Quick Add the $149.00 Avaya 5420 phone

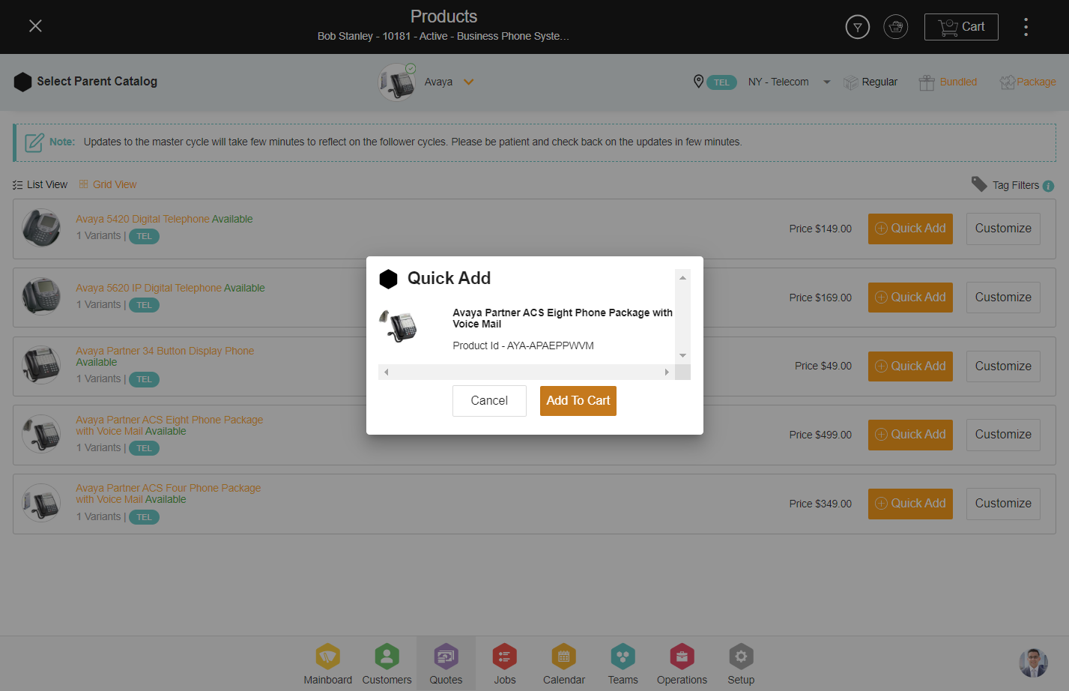pos(910,229)
